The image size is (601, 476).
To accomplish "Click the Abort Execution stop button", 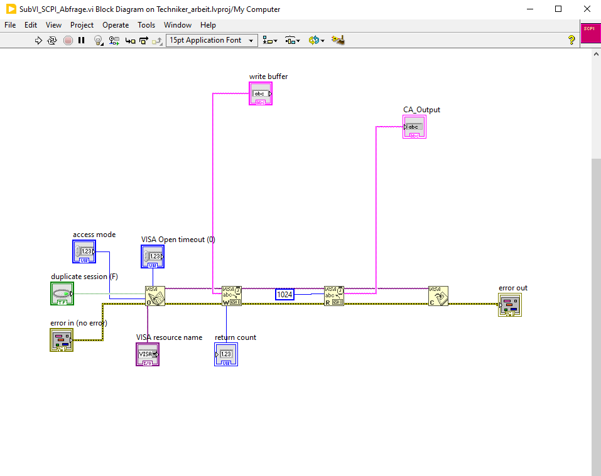I will click(68, 40).
